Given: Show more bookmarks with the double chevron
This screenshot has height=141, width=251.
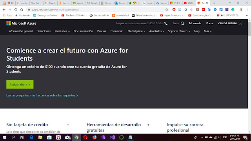Looking at the screenshot, I should (247, 16).
